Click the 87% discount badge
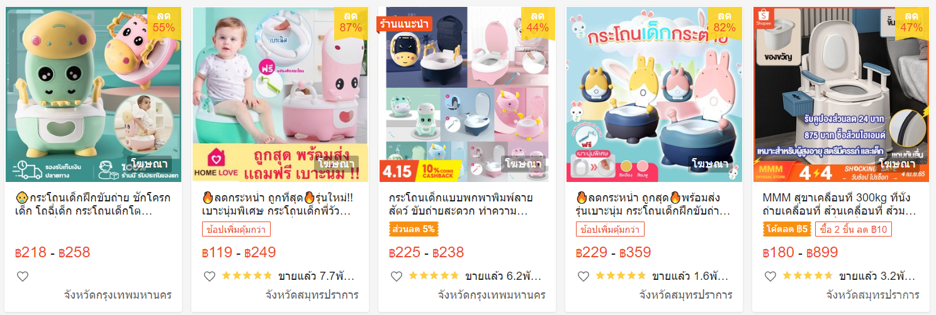The image size is (936, 315). point(351,22)
